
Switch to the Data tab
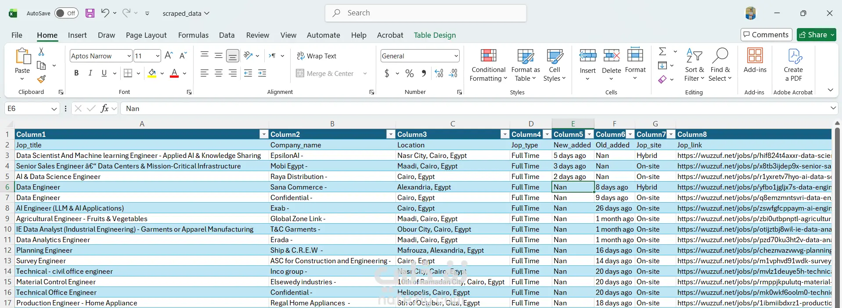pyautogui.click(x=227, y=35)
